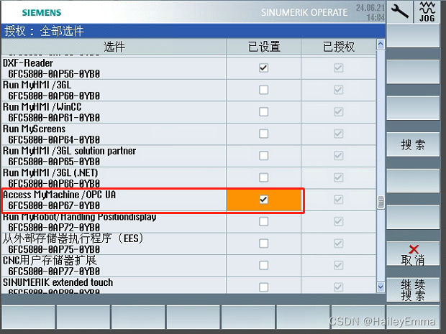Click licensed checkbox for Access MyMachine /OPC UA
The height and width of the screenshot is (334, 446).
click(338, 200)
